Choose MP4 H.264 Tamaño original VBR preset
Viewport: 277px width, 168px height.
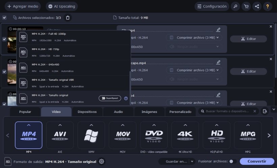73,83
